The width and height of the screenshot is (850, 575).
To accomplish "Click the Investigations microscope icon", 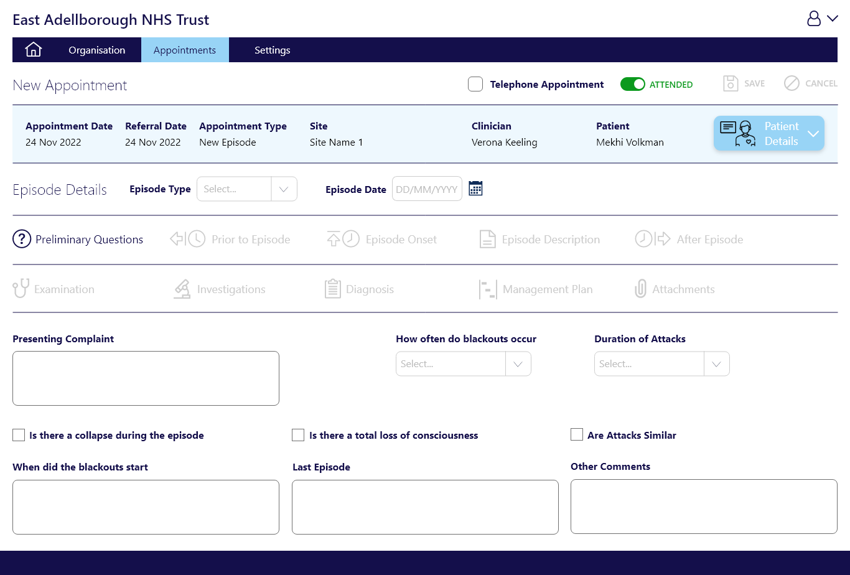I will point(182,289).
